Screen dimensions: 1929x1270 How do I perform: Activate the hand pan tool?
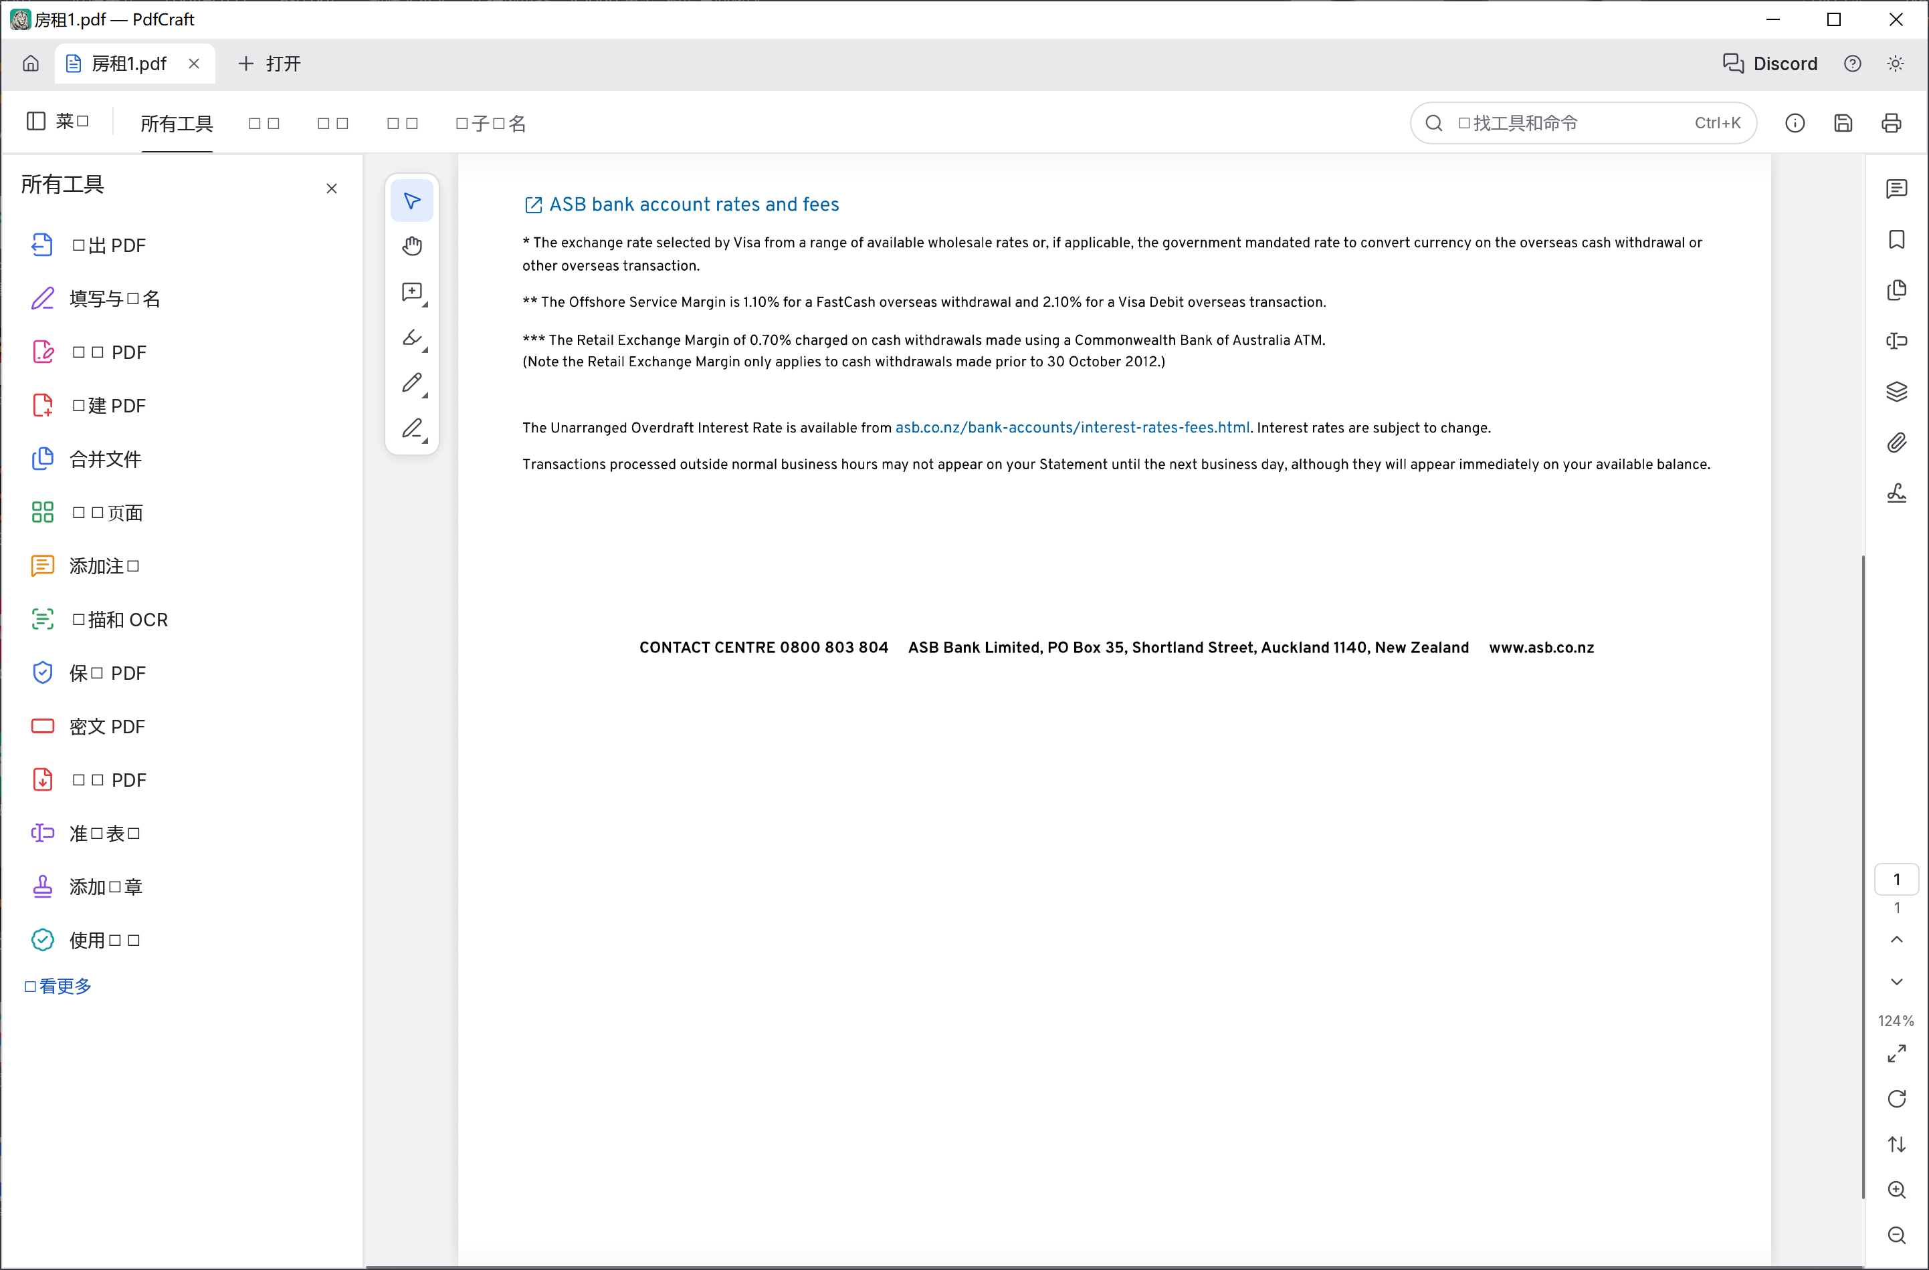tap(412, 246)
